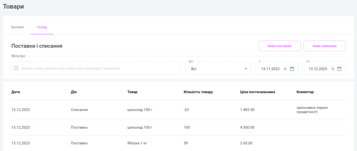Screen dimensions: 357x151
Task: Click the Дата column header
Action: pos(16,92)
